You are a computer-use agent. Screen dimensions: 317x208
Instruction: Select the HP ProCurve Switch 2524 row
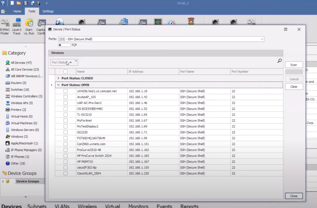[x=169, y=156]
